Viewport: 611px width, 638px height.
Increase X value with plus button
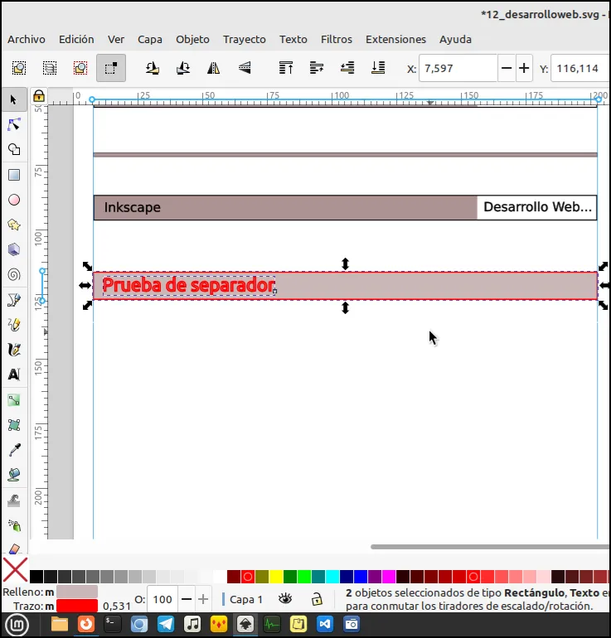524,68
